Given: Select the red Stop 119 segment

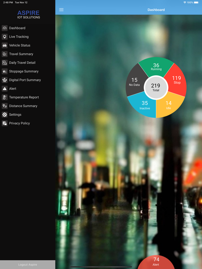Looking at the screenshot, I should tap(177, 80).
